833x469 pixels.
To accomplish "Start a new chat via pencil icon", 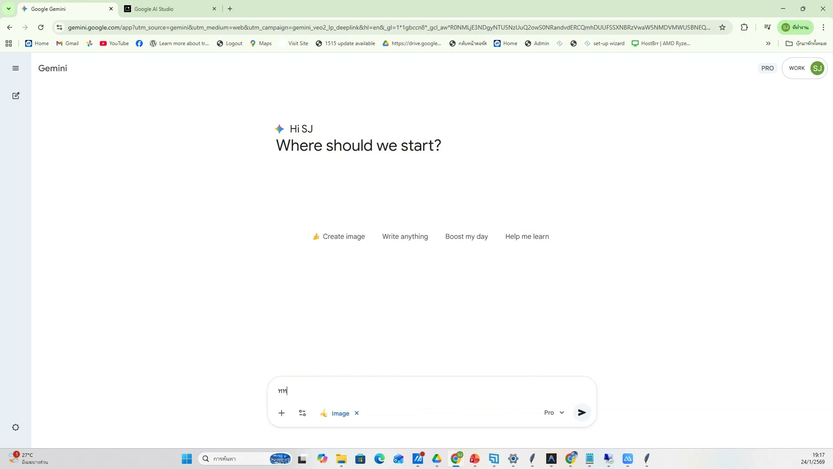I will [16, 96].
